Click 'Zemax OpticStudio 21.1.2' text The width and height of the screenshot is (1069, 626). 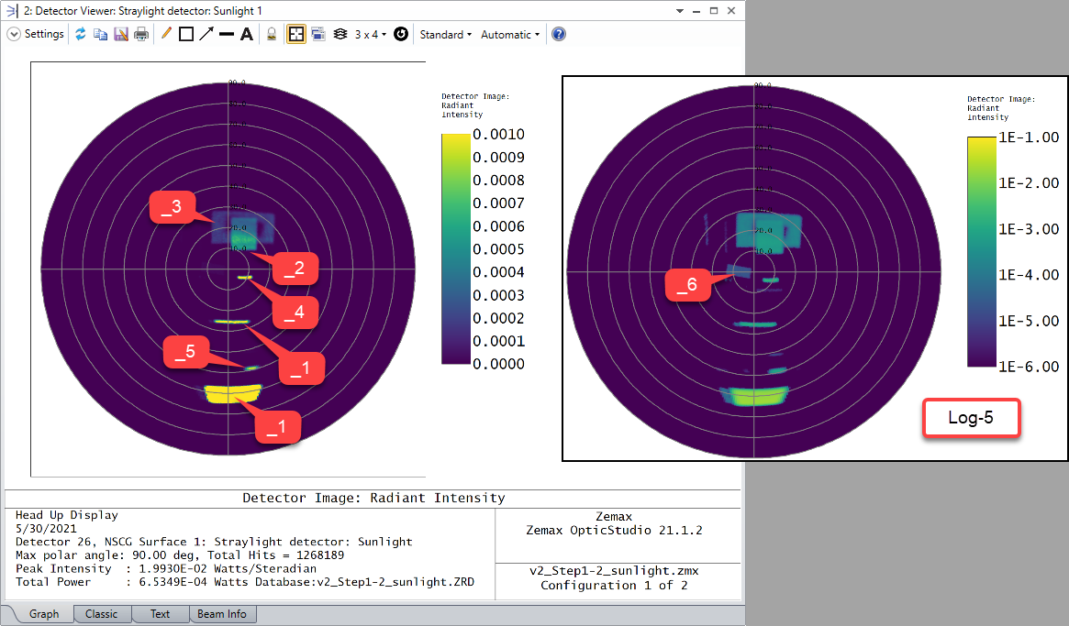pyautogui.click(x=614, y=530)
